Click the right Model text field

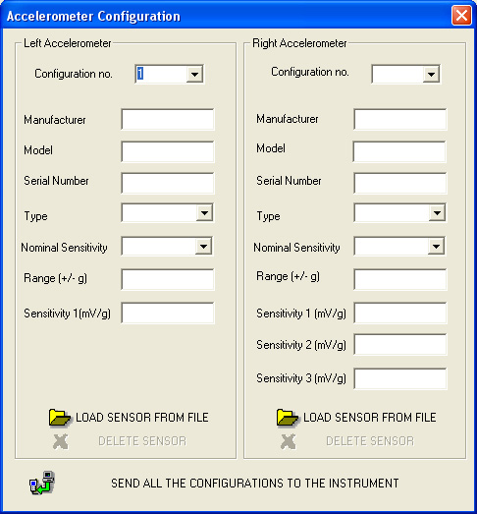pos(399,151)
